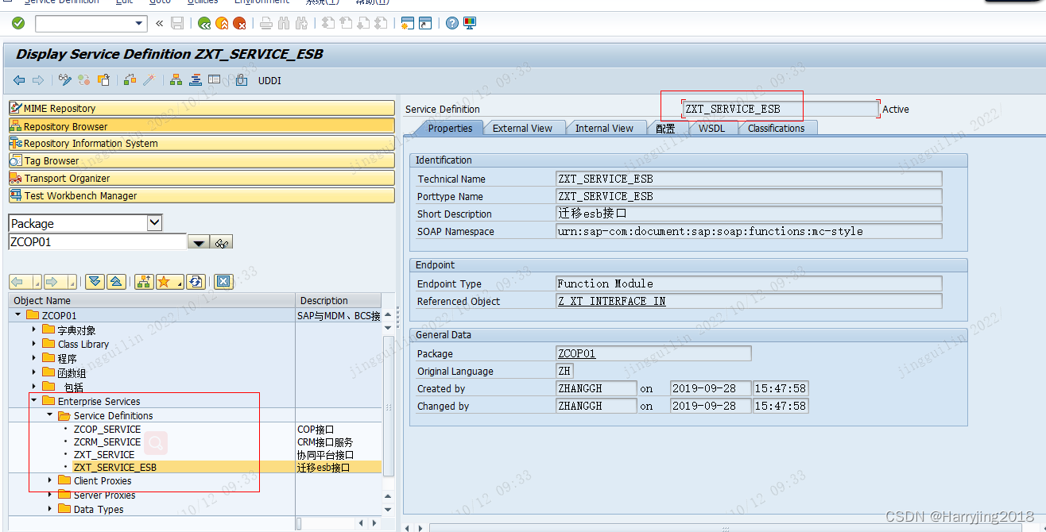Click the Check syntax icon

pyautogui.click(x=130, y=80)
